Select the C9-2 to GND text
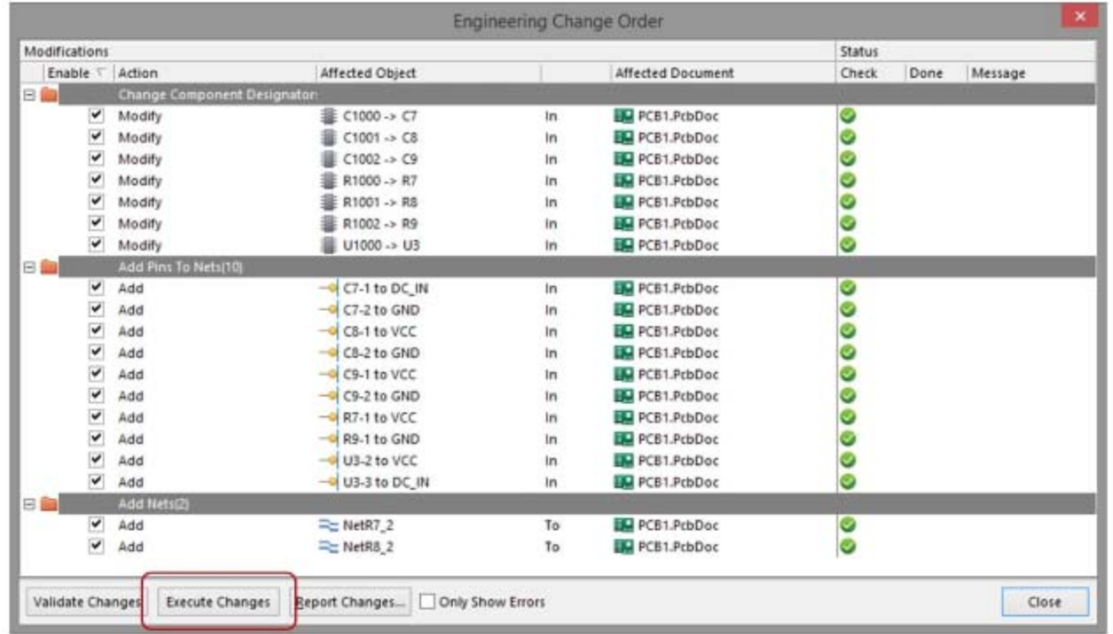 pos(381,396)
